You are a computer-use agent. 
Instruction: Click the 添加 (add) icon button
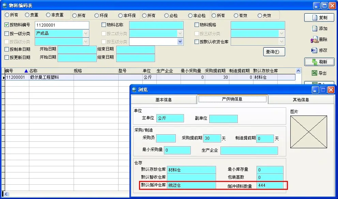[x=314, y=29]
